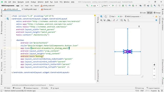Click the Search Everywhere magnifier icon
The image size is (164, 92).
[159, 6]
